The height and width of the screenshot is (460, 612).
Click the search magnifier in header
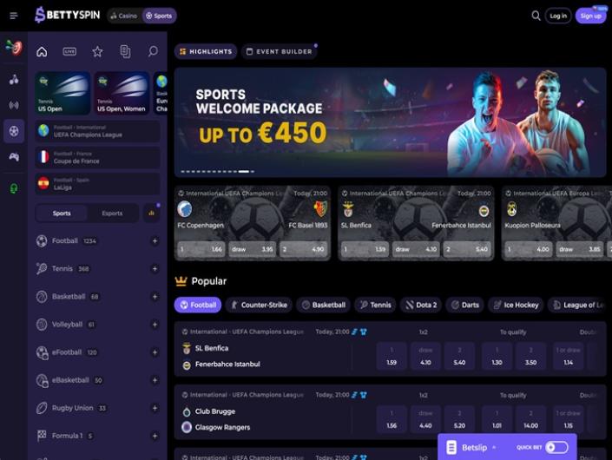coord(536,16)
